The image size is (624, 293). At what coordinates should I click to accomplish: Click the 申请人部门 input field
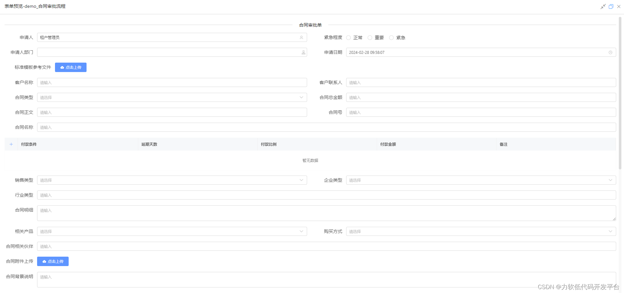pos(172,52)
